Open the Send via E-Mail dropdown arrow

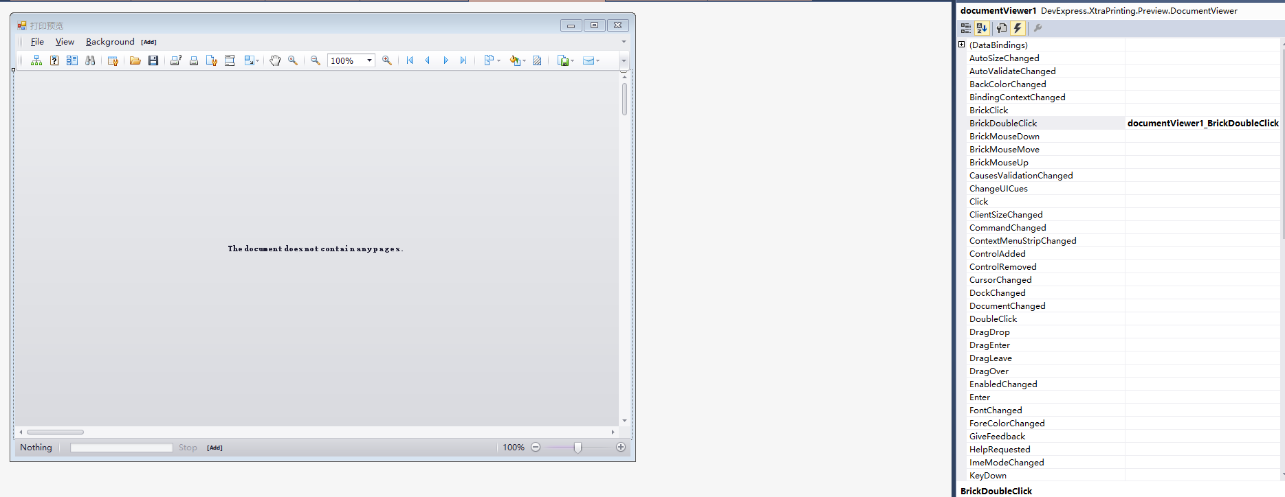point(598,60)
